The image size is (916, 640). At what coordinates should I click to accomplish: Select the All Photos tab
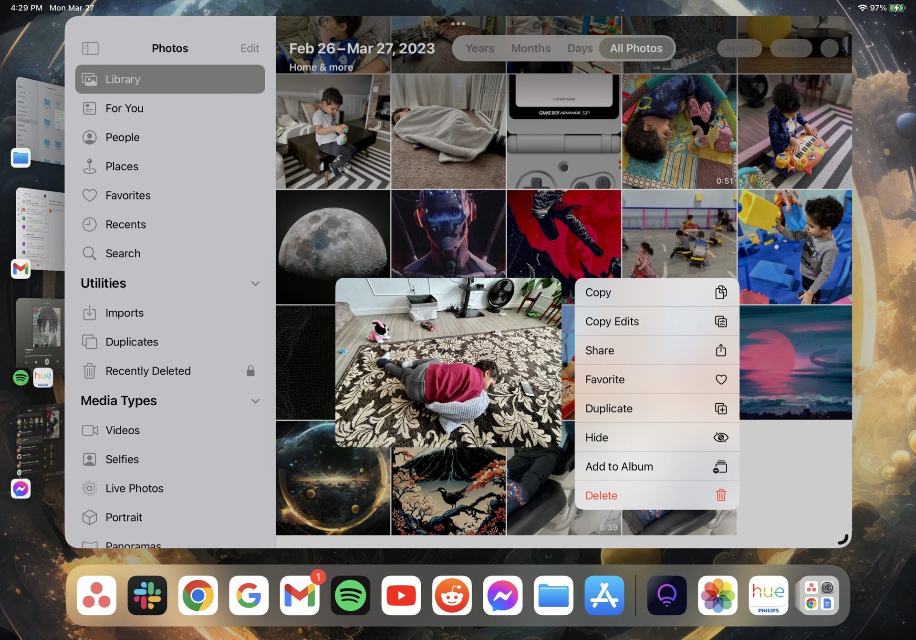(x=635, y=47)
